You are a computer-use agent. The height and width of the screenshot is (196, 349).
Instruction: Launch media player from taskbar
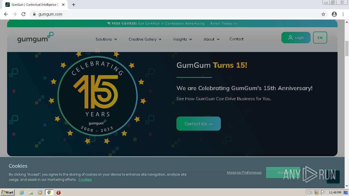pos(40,192)
